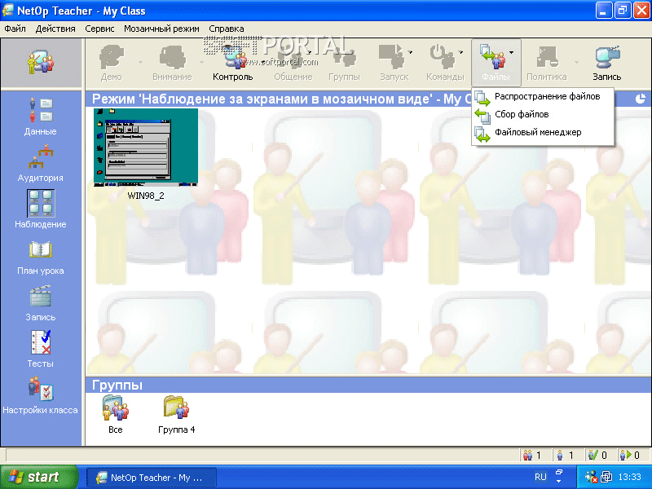Viewport: 652px width, 489px height.
Task: Click the single-student status bar counter
Action: pyautogui.click(x=566, y=456)
